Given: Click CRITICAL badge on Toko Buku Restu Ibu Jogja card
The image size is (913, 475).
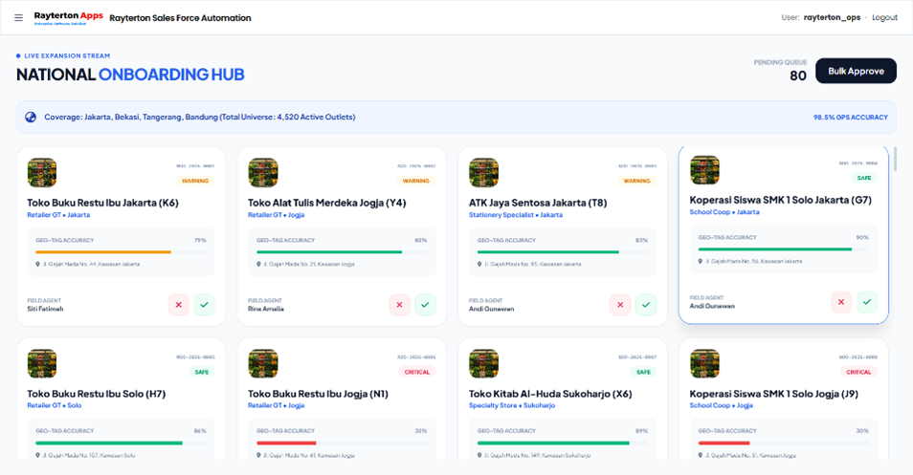Looking at the screenshot, I should pos(417,372).
